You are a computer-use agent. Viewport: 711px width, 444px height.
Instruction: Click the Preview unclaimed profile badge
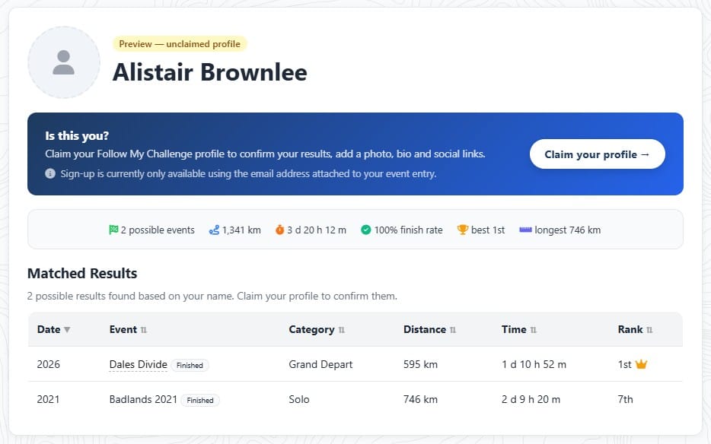pos(180,44)
